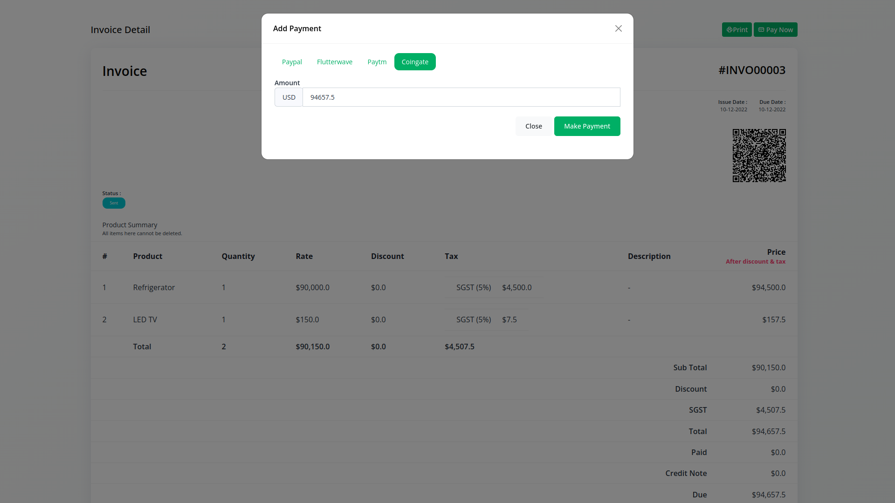The image size is (895, 503).
Task: Click the Product column header
Action: (x=147, y=256)
